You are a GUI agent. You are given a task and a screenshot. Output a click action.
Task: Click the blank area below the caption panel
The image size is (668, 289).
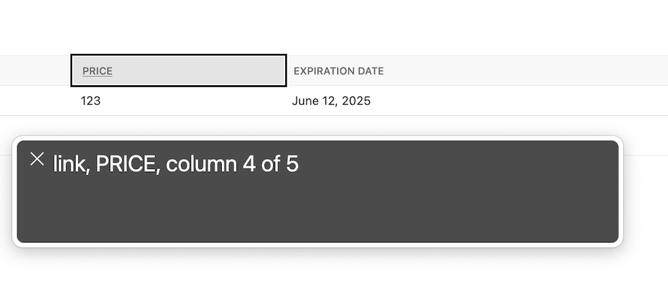click(334, 270)
